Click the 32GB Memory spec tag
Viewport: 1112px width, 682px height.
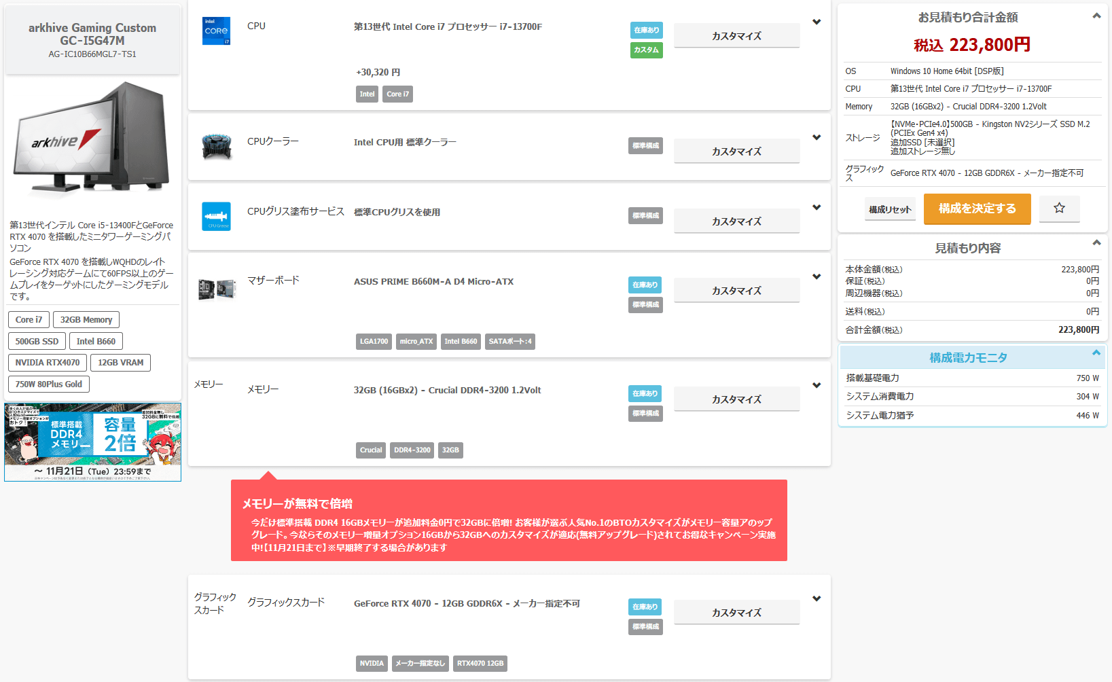point(86,320)
